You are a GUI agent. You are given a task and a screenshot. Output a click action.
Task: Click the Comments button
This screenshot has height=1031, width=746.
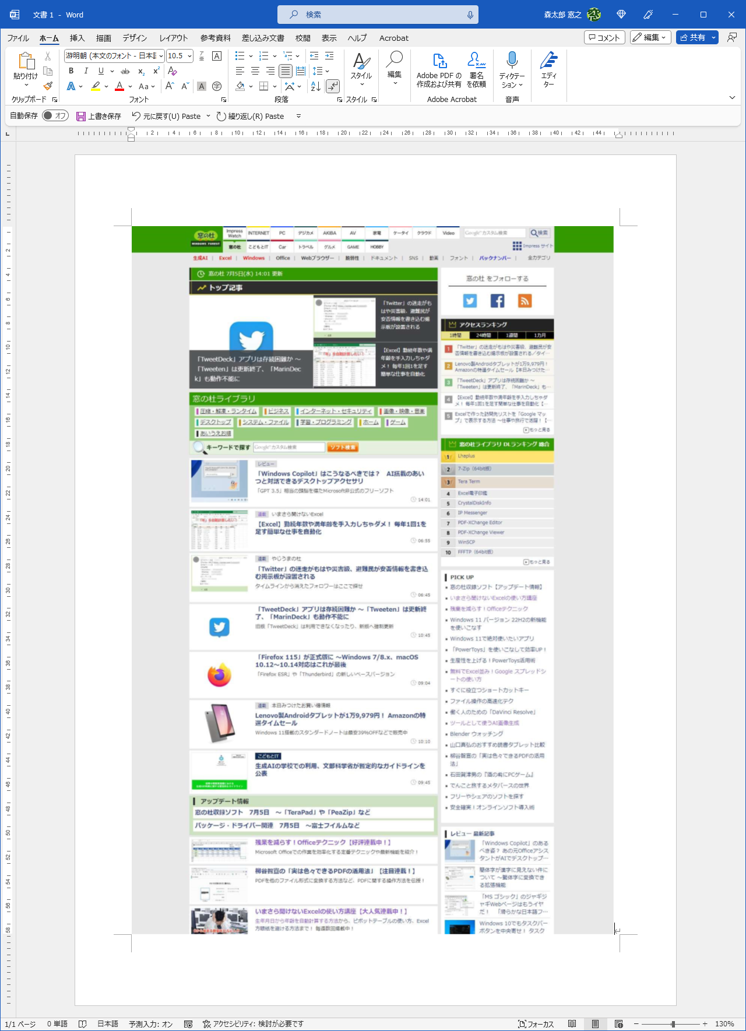pyautogui.click(x=604, y=37)
